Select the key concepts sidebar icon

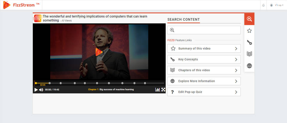(249, 42)
